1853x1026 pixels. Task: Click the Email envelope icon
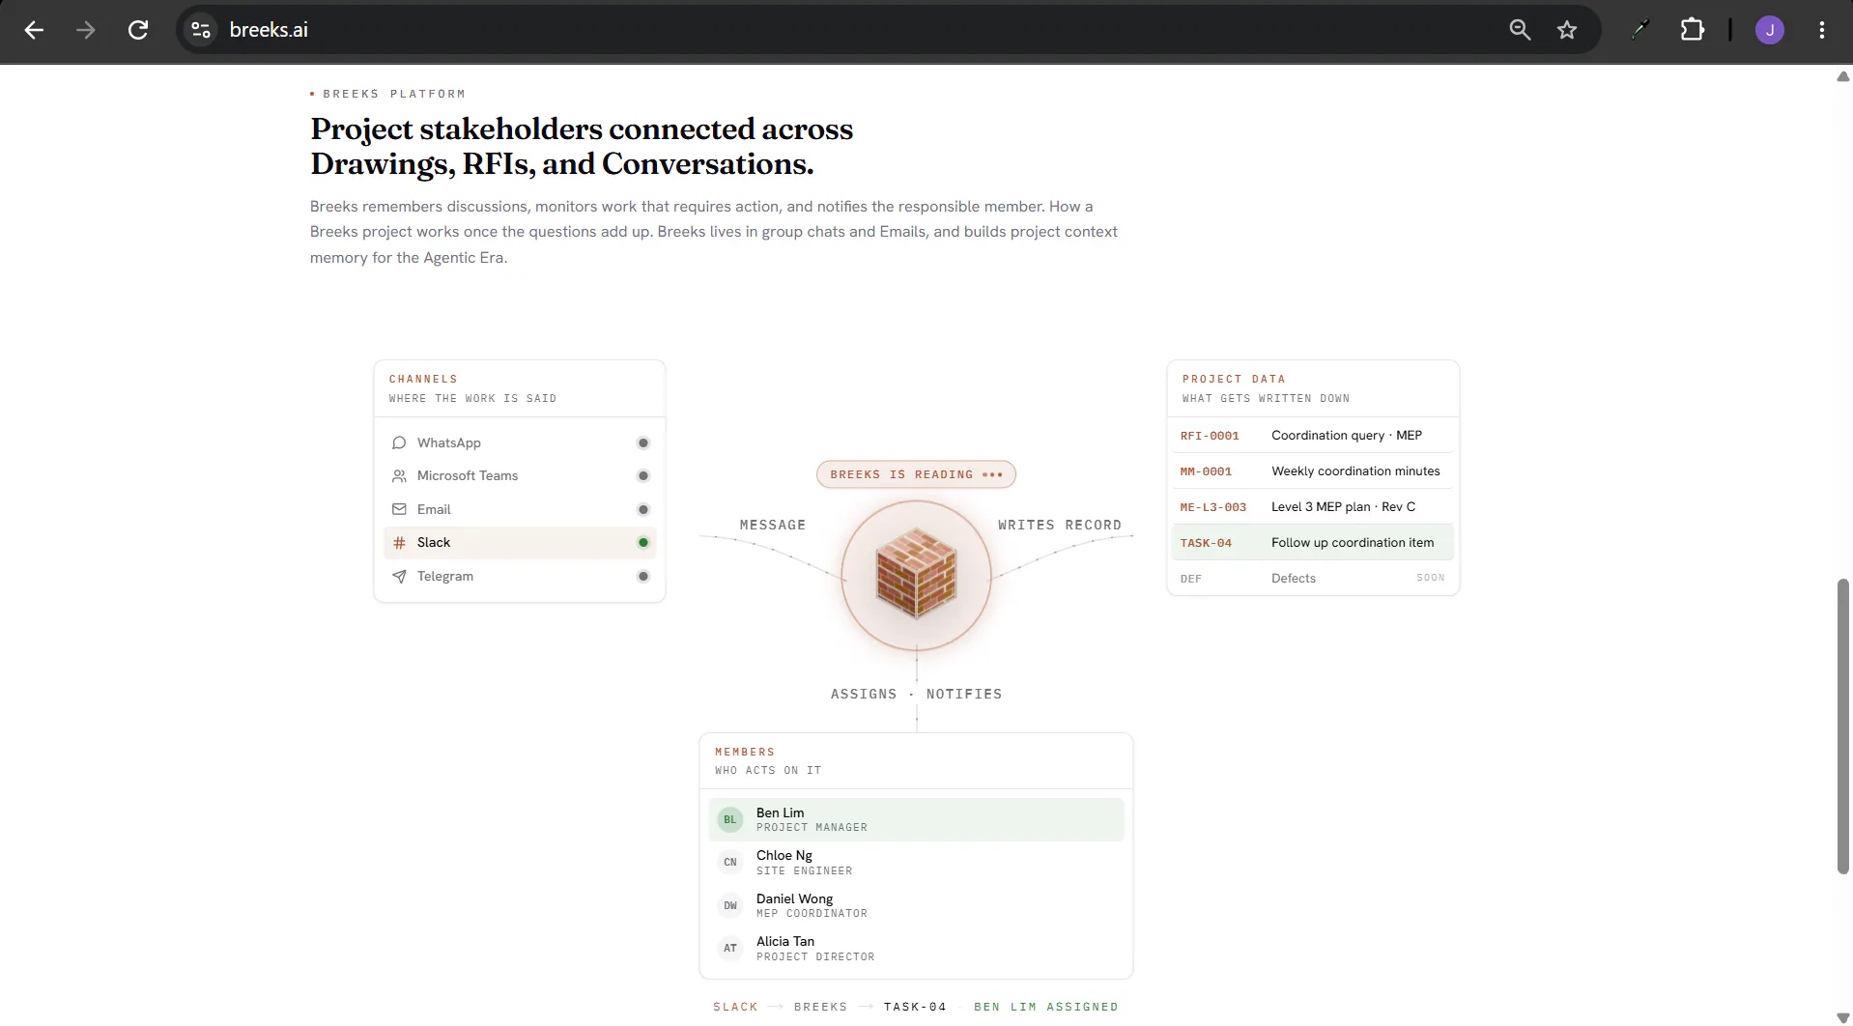(x=399, y=509)
